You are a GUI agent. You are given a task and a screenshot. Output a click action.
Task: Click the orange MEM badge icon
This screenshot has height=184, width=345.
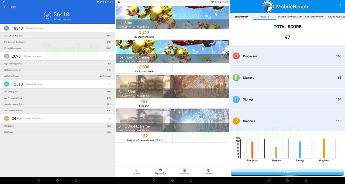tap(6, 119)
